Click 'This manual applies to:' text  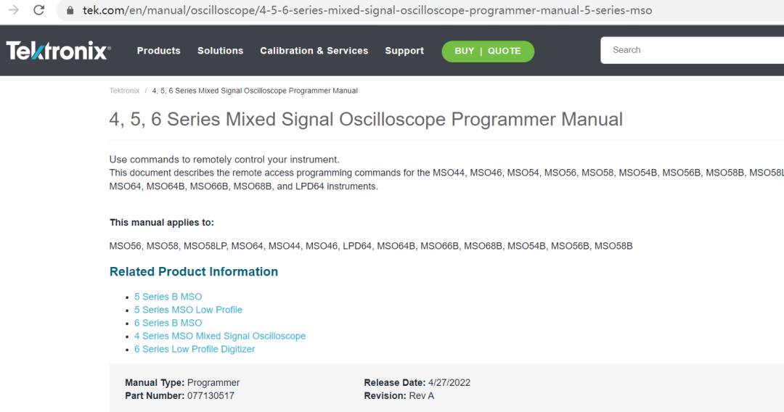click(161, 223)
